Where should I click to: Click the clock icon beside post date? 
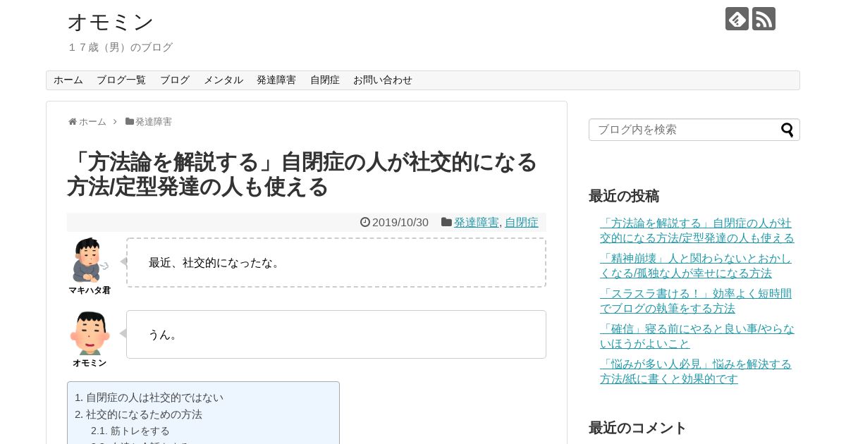point(365,222)
